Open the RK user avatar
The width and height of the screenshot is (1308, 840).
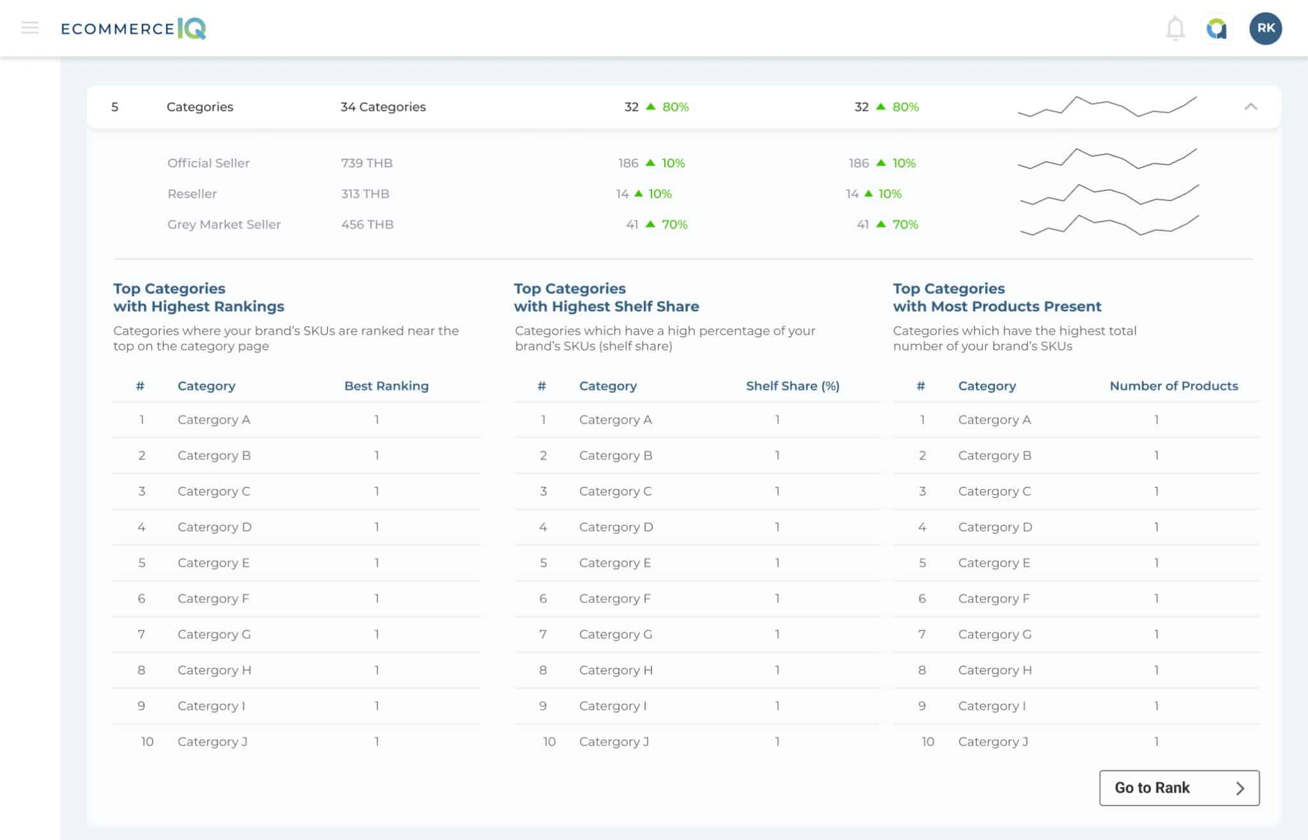point(1265,29)
